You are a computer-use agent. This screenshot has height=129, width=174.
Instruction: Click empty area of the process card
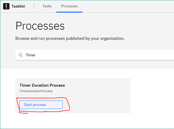click(x=98, y=95)
